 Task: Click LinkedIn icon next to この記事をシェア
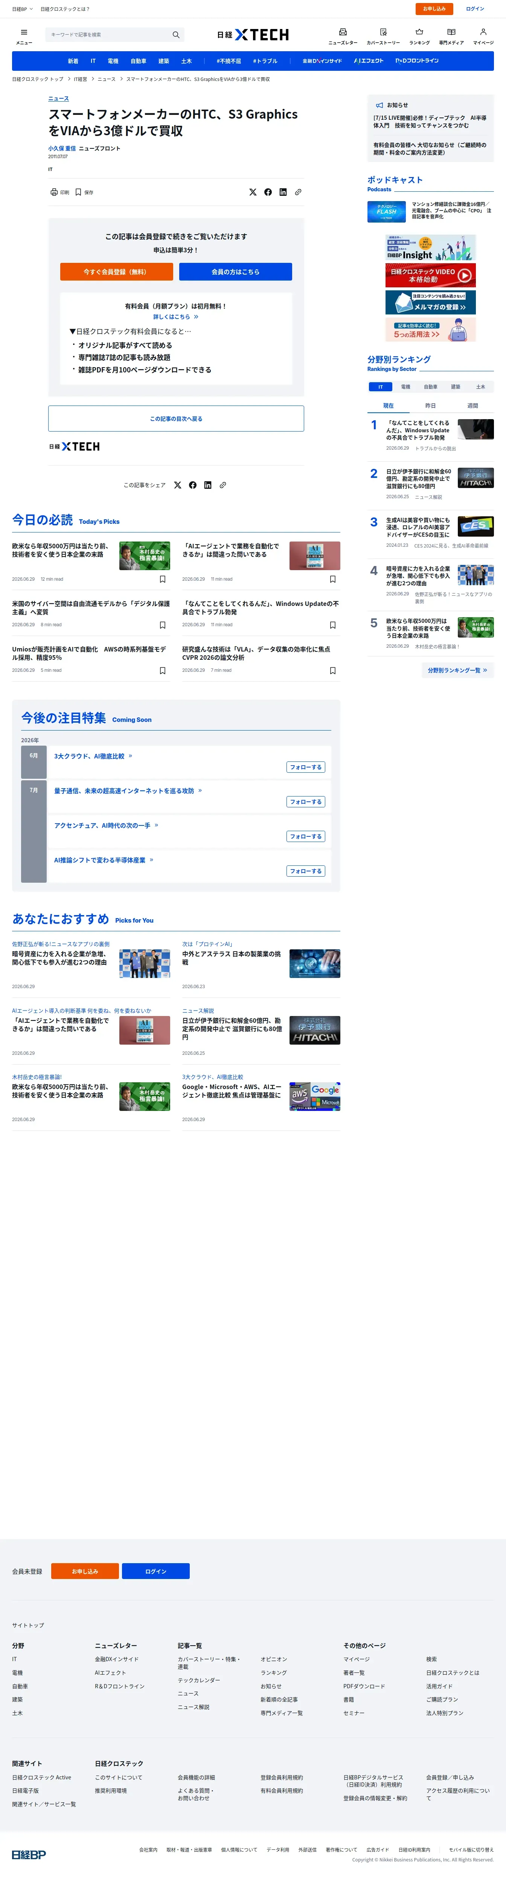point(208,485)
